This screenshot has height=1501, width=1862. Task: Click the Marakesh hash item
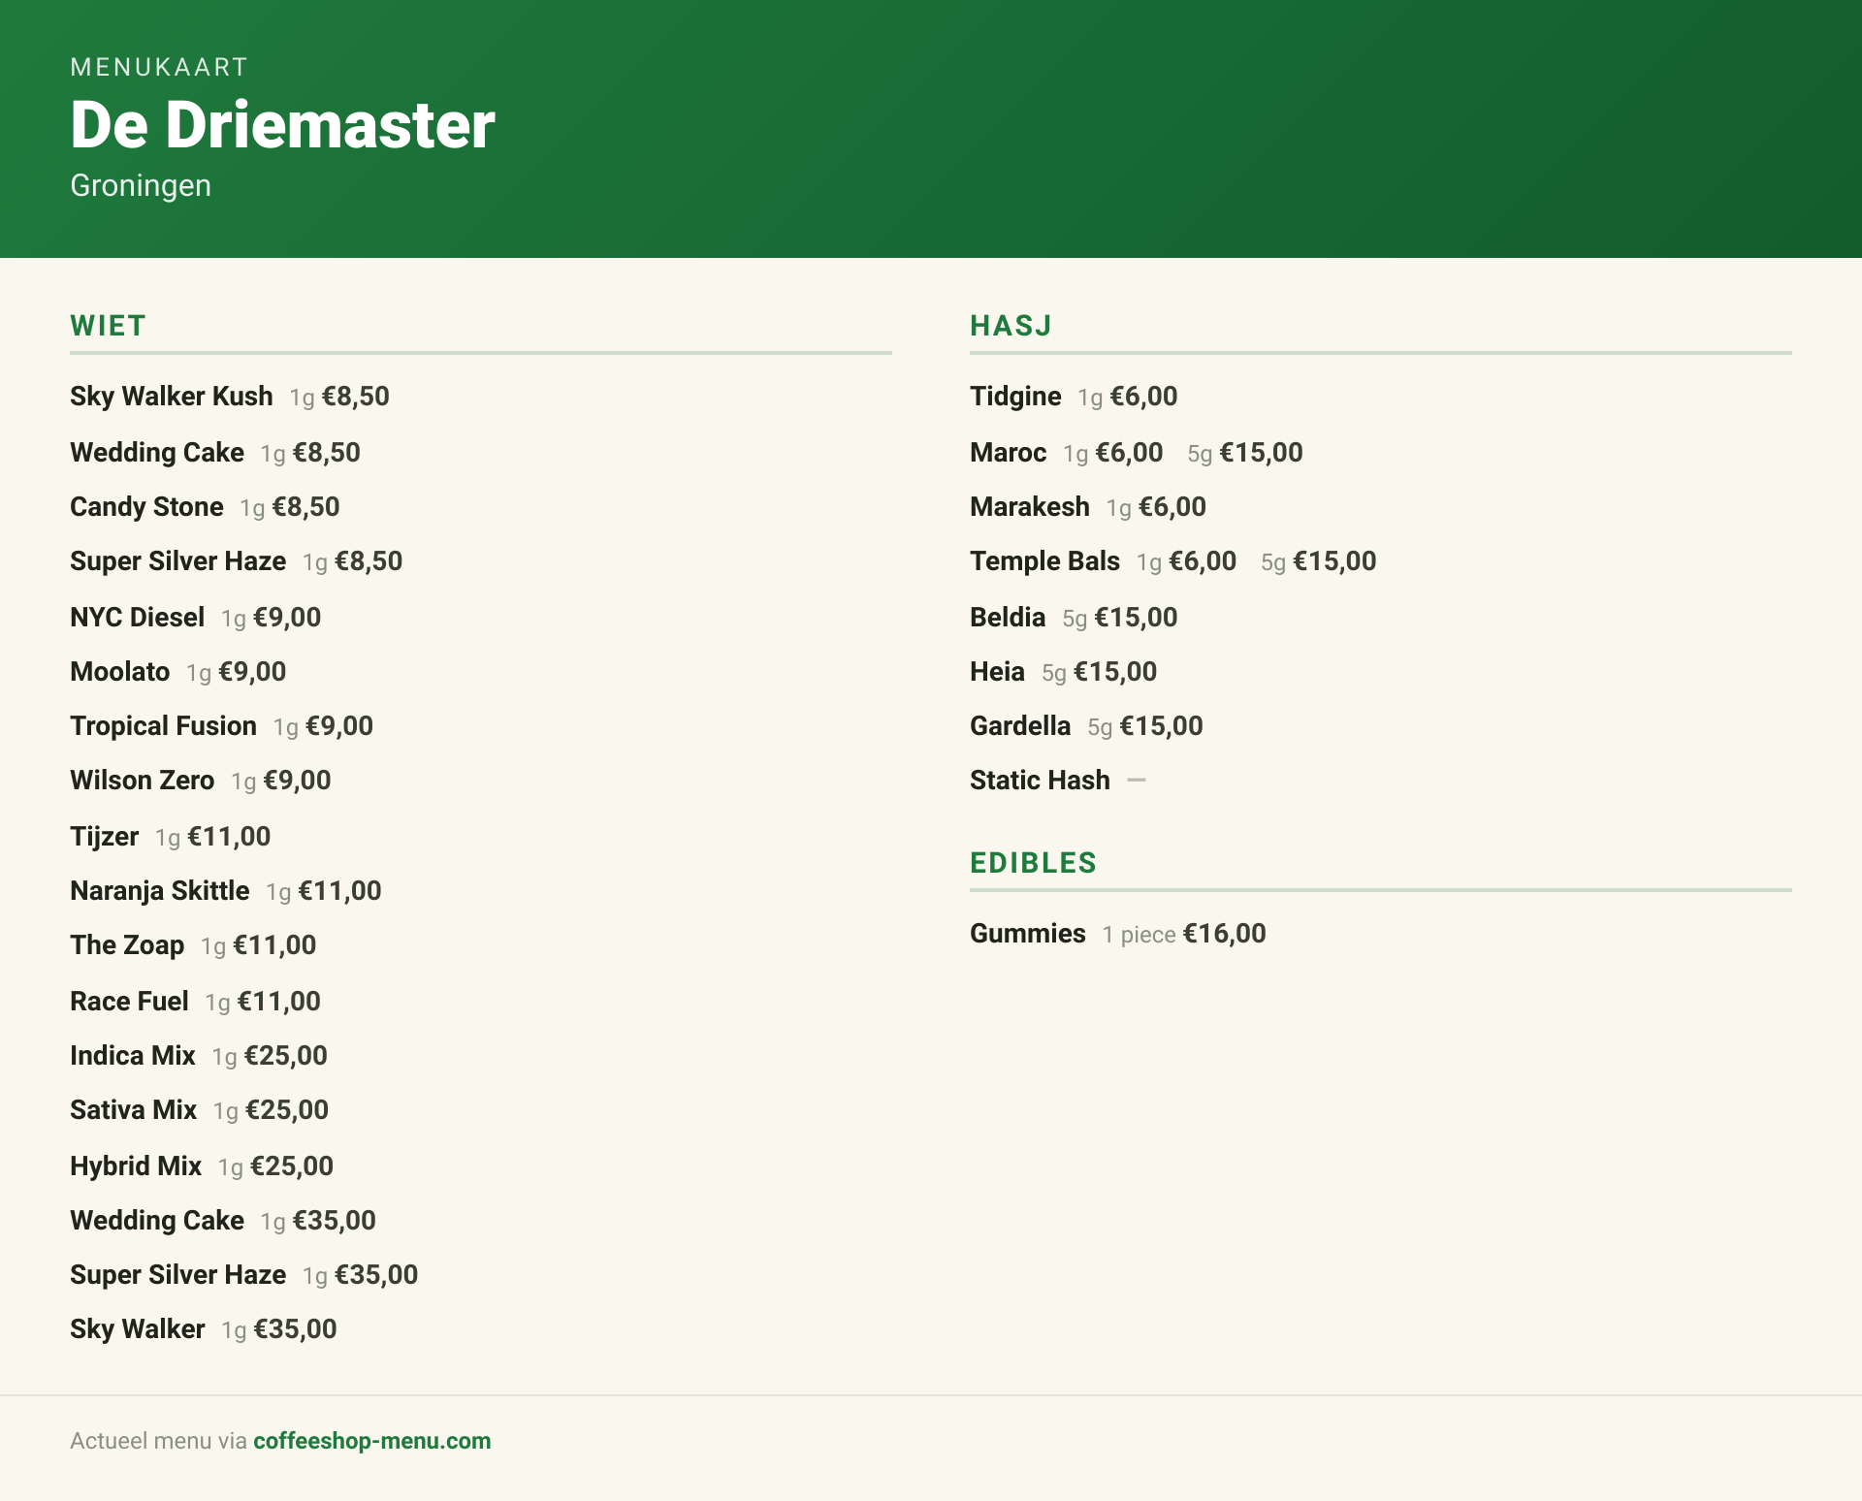tap(1029, 507)
